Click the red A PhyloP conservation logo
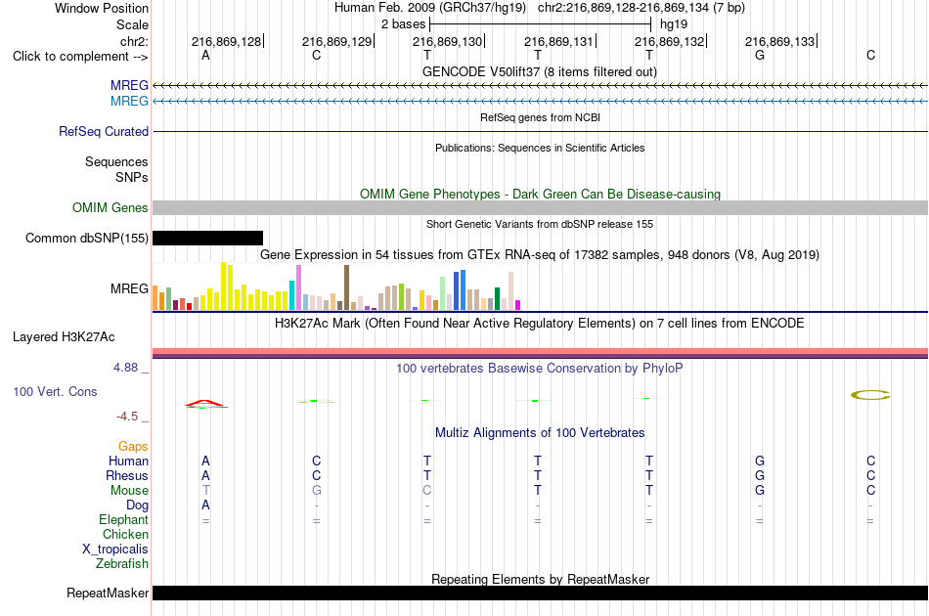The height and width of the screenshot is (616, 929). tap(205, 404)
